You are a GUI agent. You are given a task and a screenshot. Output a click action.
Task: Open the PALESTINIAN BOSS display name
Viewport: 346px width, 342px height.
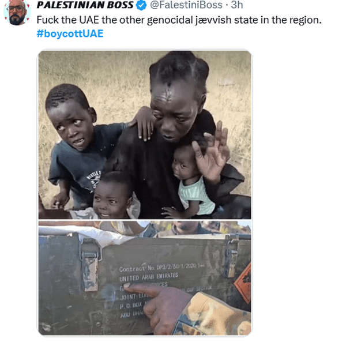[x=85, y=5]
